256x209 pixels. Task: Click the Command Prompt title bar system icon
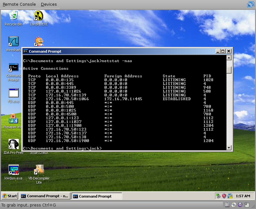25,51
